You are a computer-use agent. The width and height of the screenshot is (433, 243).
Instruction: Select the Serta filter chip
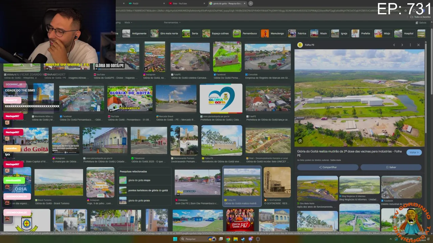click(190, 33)
